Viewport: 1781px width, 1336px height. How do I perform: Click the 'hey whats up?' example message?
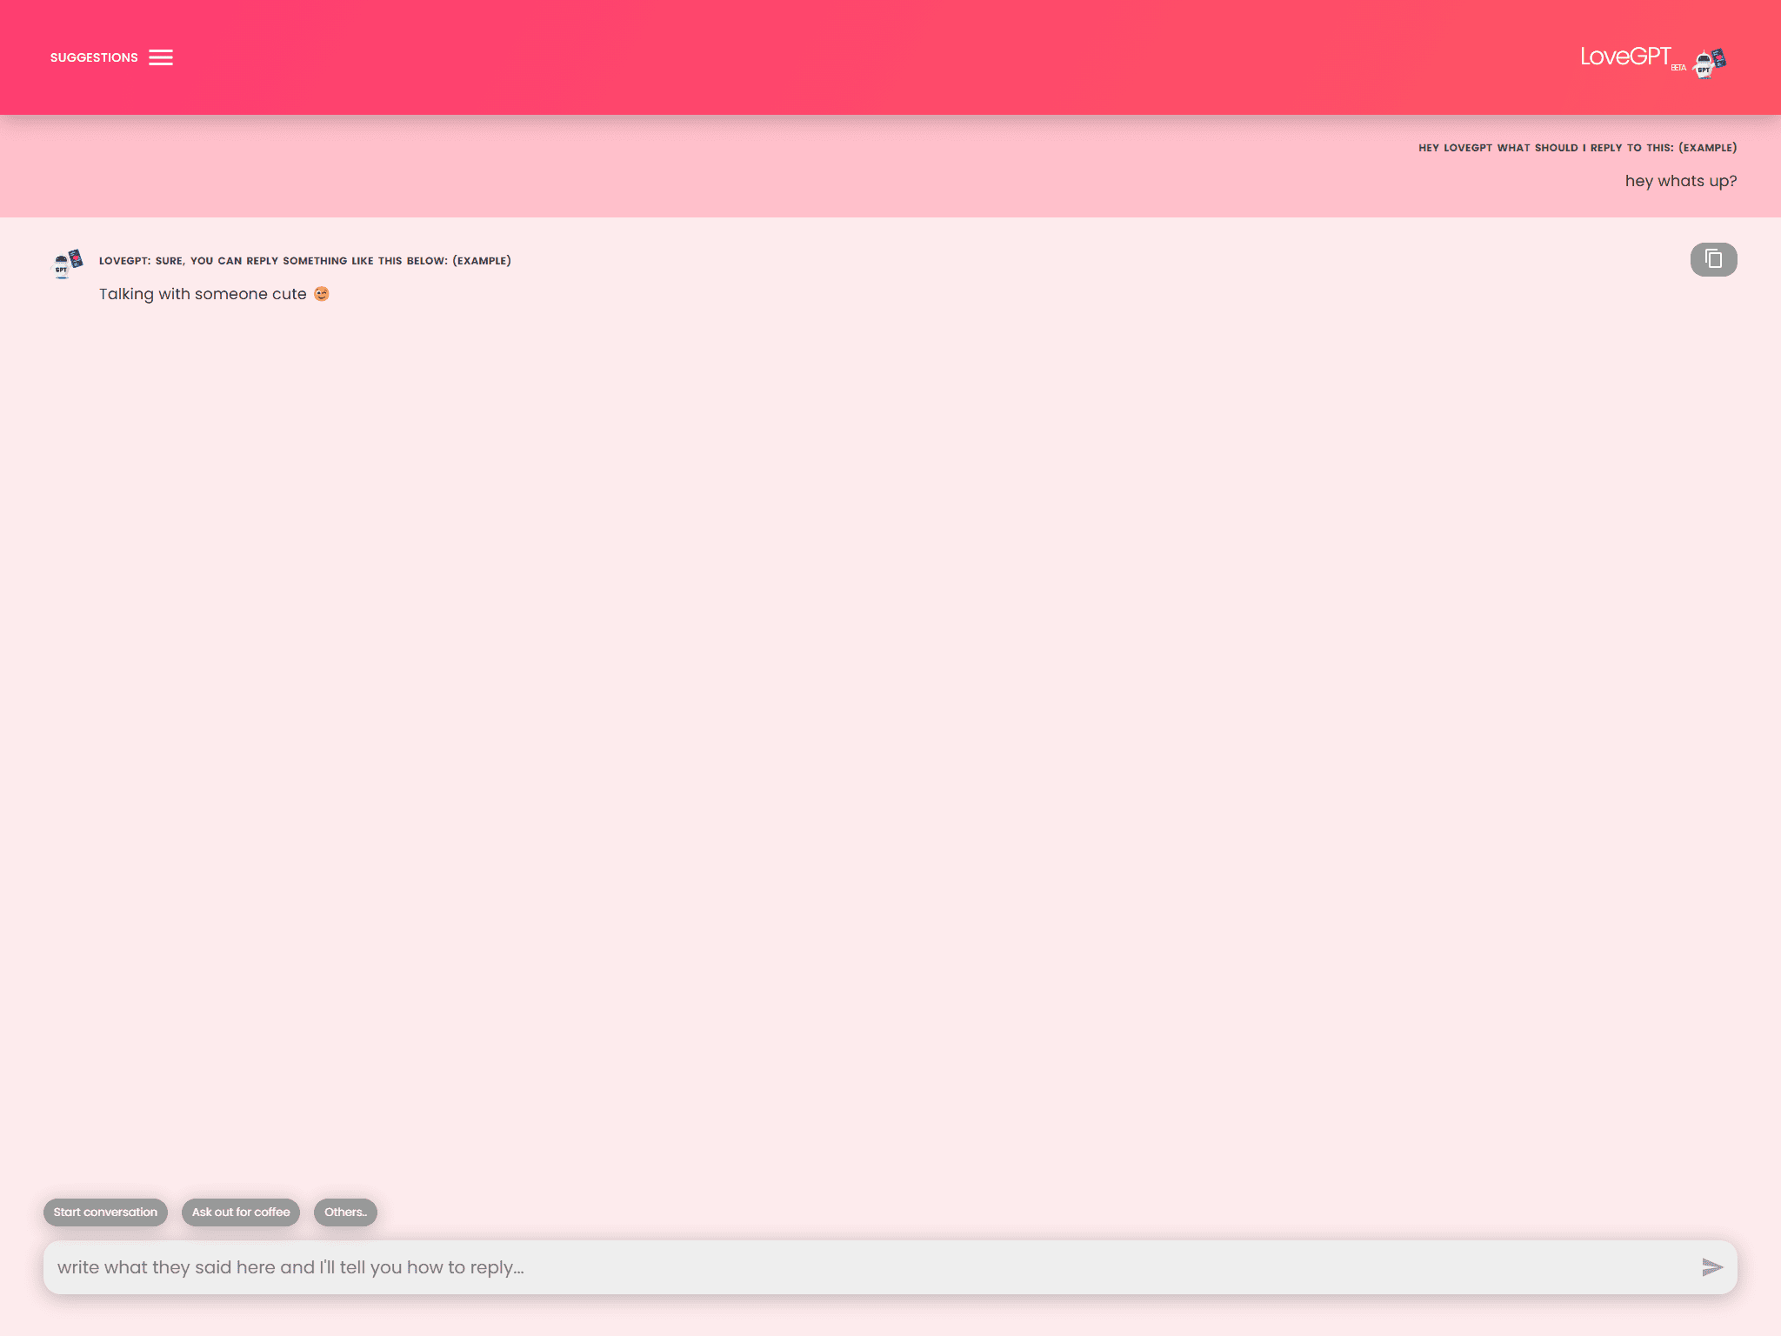(1681, 181)
